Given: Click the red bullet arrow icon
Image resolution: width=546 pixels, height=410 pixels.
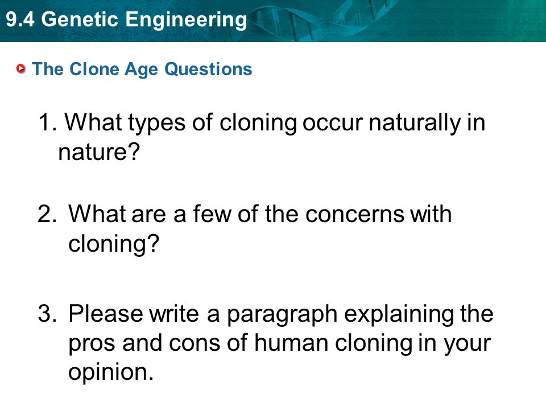Looking at the screenshot, I should coord(21,69).
